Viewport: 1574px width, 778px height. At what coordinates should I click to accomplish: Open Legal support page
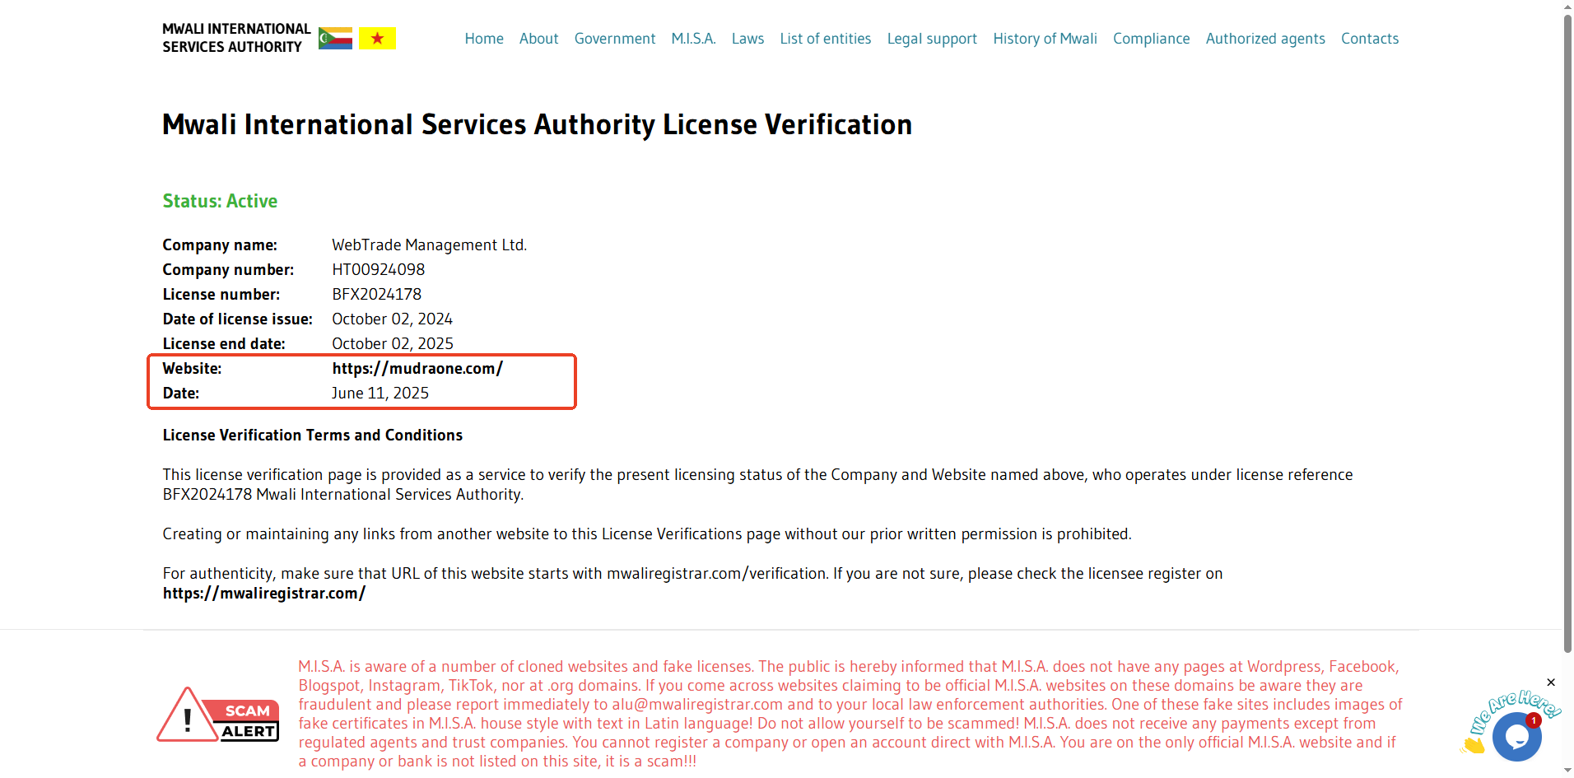[x=932, y=39]
